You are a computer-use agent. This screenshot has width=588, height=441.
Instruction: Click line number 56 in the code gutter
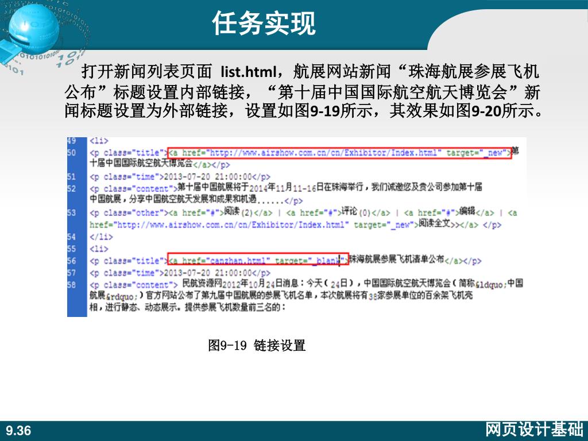pos(72,261)
